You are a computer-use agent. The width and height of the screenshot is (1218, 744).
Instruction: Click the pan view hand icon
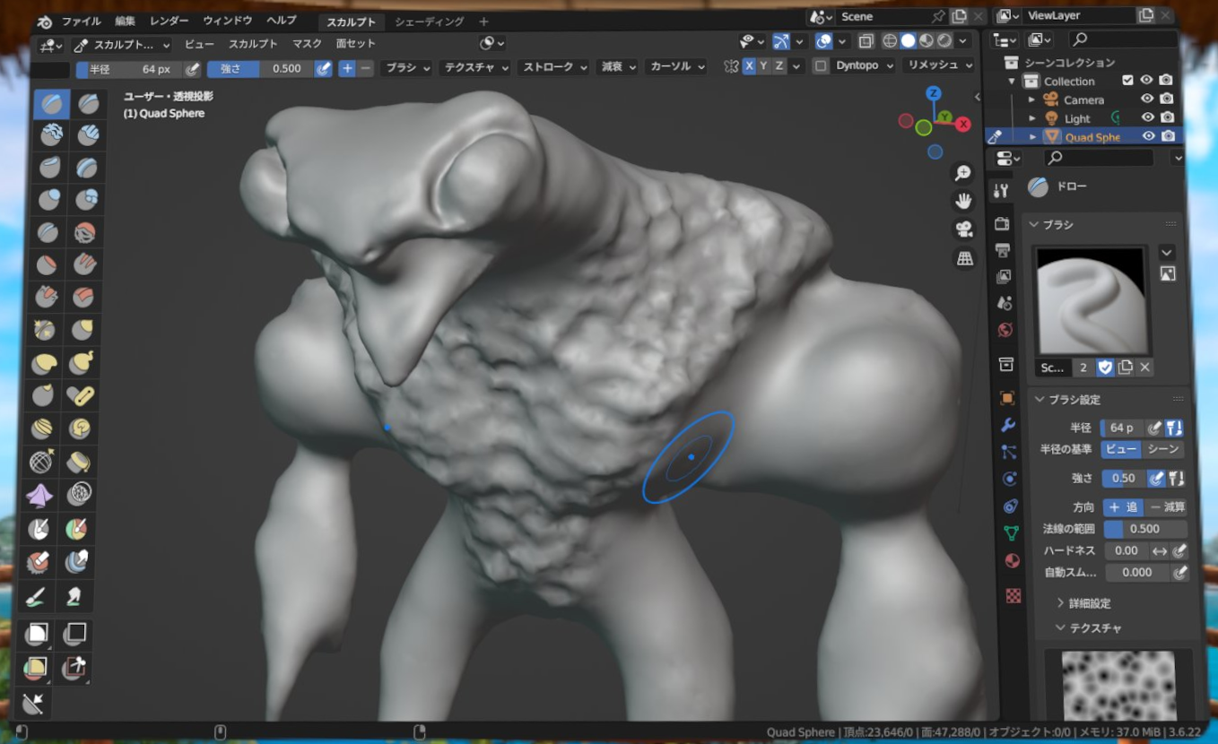(963, 201)
